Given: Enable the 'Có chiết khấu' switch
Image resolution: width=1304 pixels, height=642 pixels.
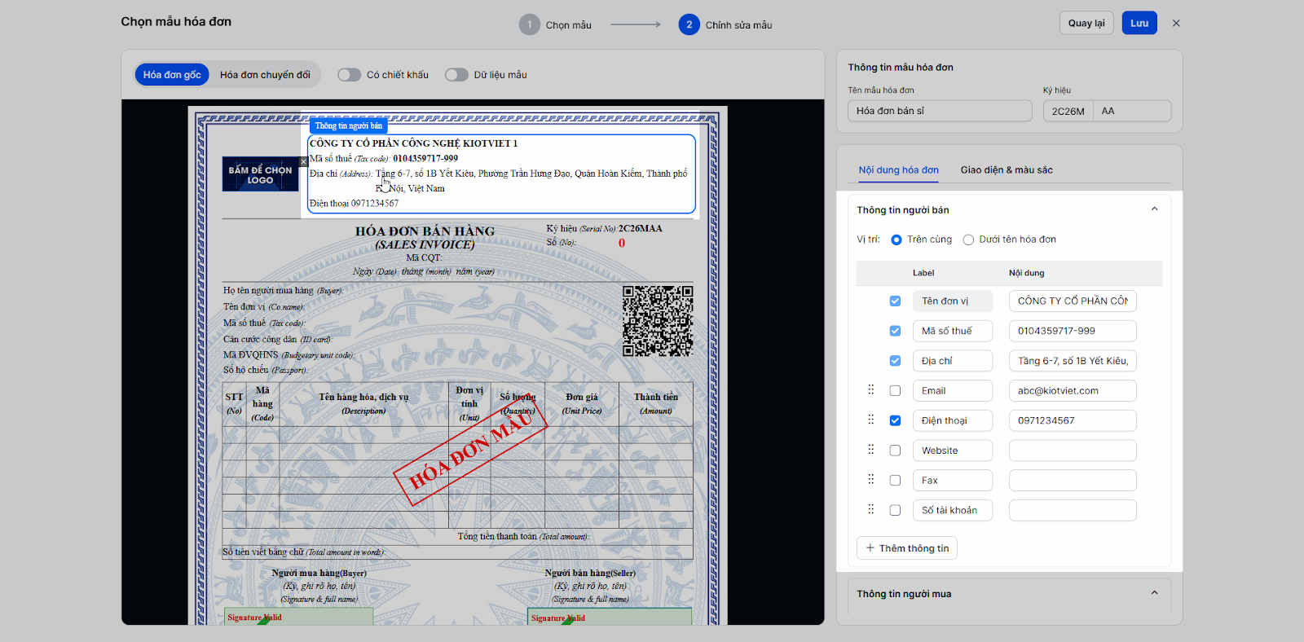Looking at the screenshot, I should click(350, 75).
